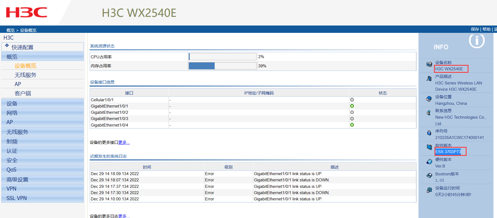Click the IP地址/子网掩码 column header
Viewport: 497px width, 218px height.
259,93
